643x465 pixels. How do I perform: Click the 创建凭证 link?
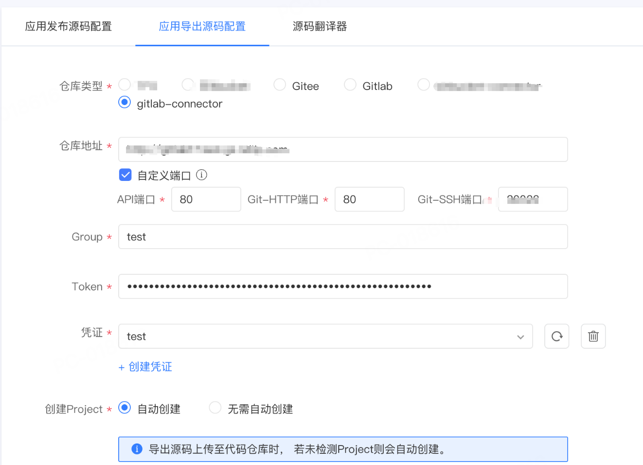click(145, 367)
